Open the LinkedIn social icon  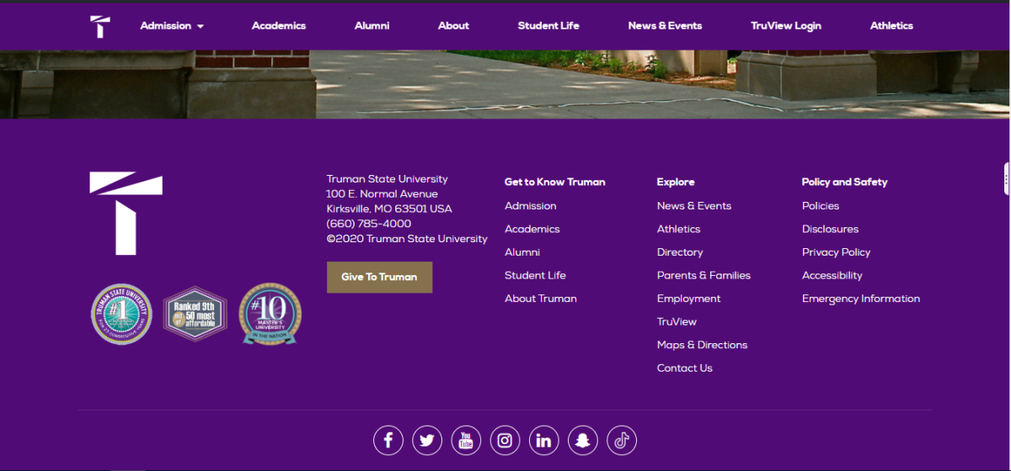point(543,440)
